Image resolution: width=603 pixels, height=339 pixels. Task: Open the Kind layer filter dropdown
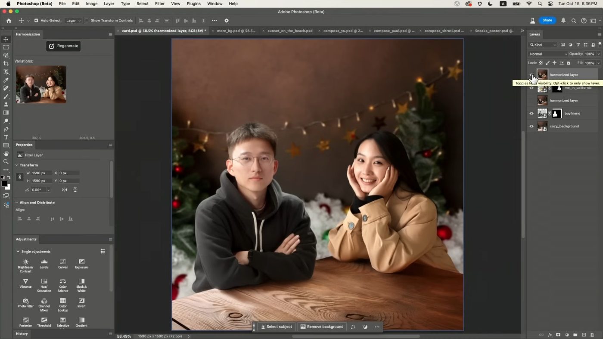click(x=543, y=45)
